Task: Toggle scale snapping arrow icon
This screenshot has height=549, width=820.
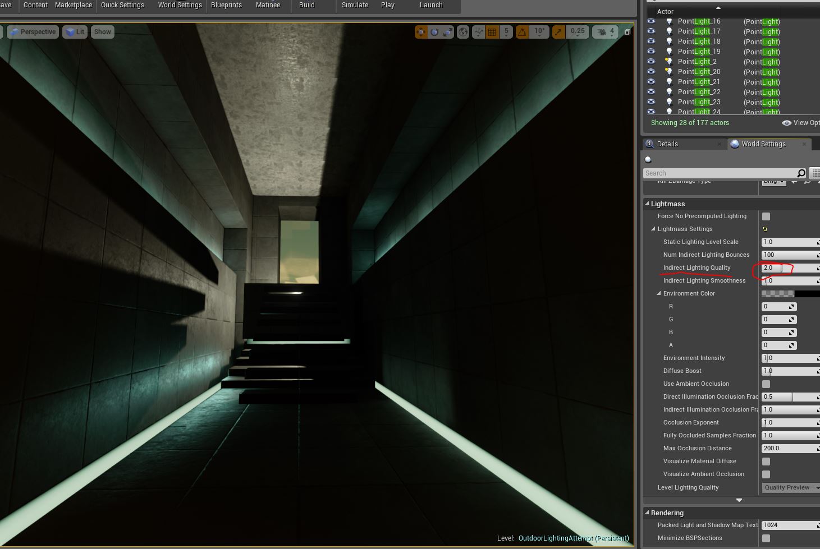Action: (558, 32)
